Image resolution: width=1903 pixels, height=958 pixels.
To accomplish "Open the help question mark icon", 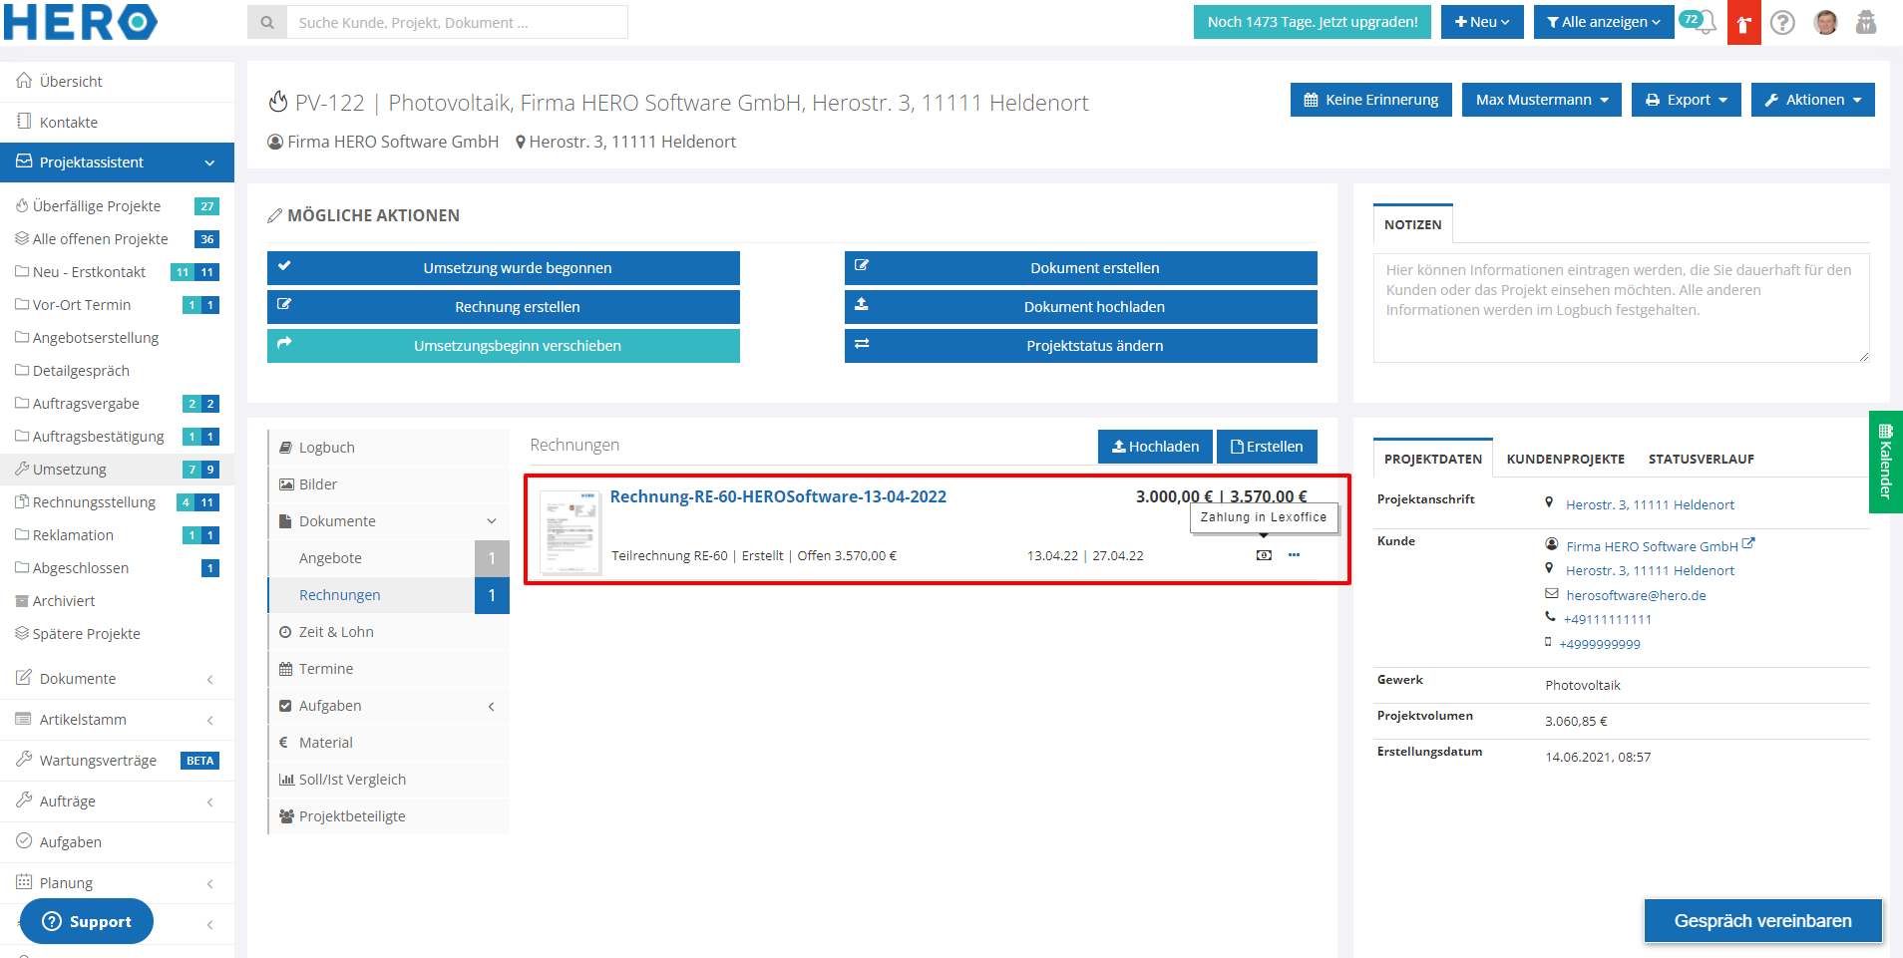I will 1783,22.
